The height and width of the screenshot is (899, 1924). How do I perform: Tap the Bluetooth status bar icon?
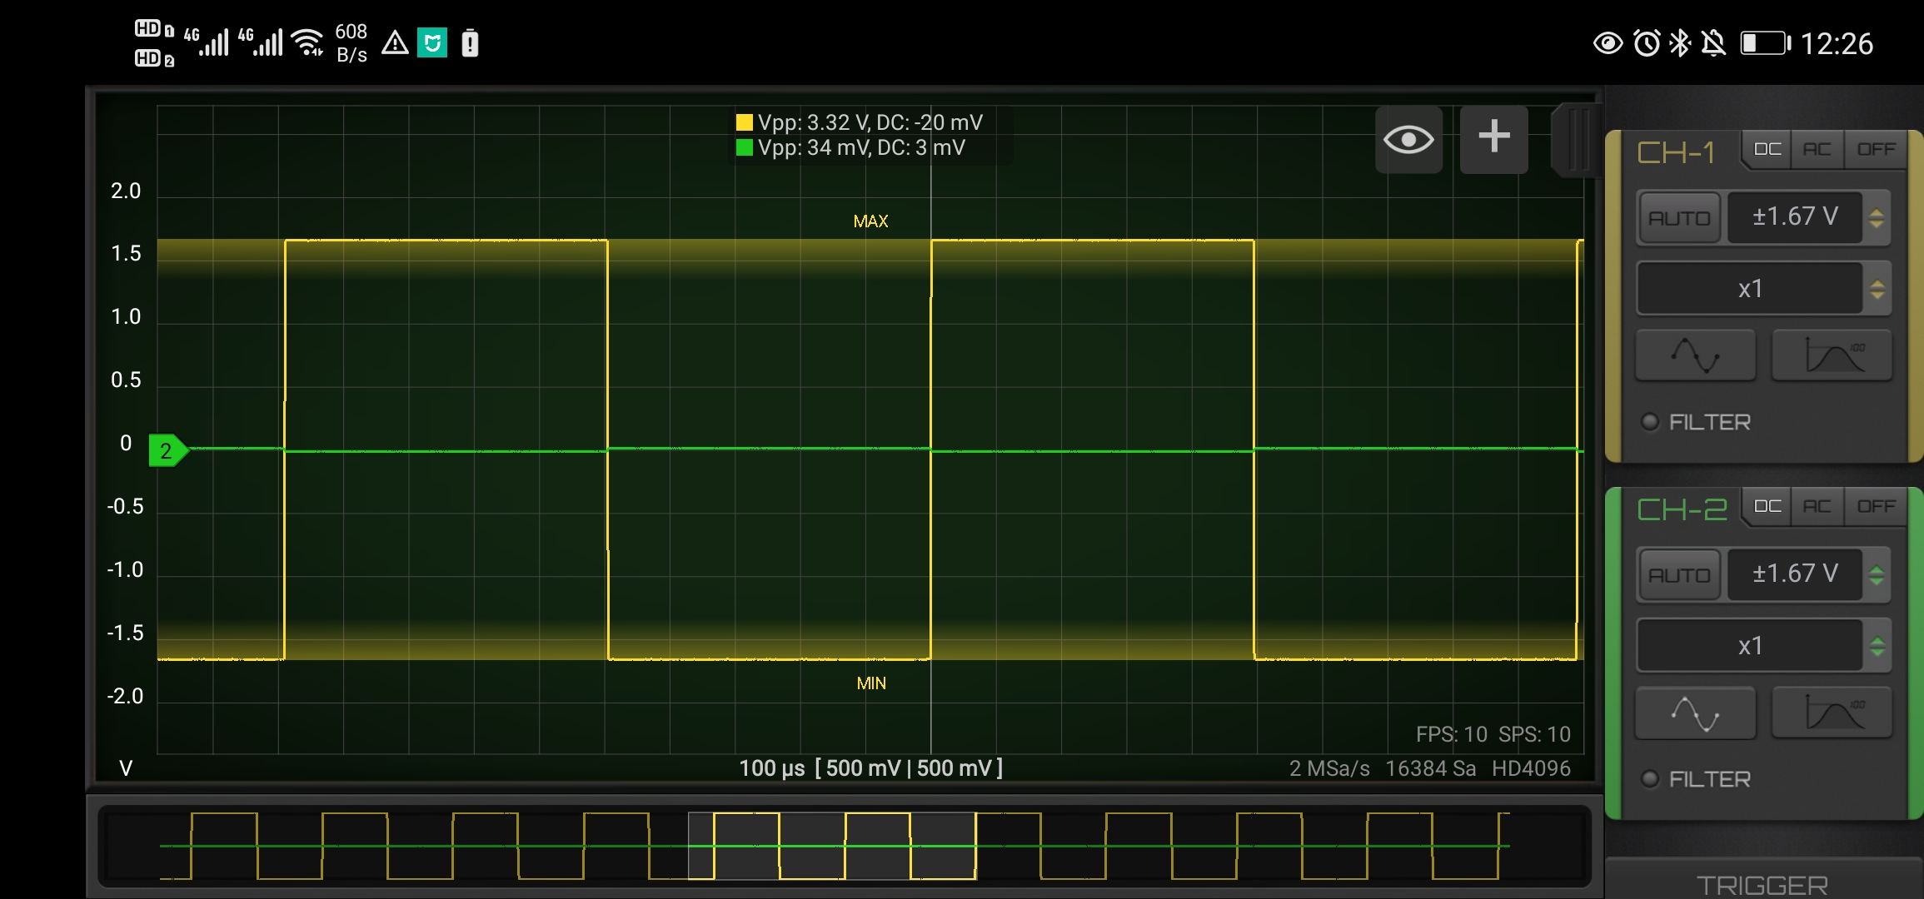(x=1679, y=43)
